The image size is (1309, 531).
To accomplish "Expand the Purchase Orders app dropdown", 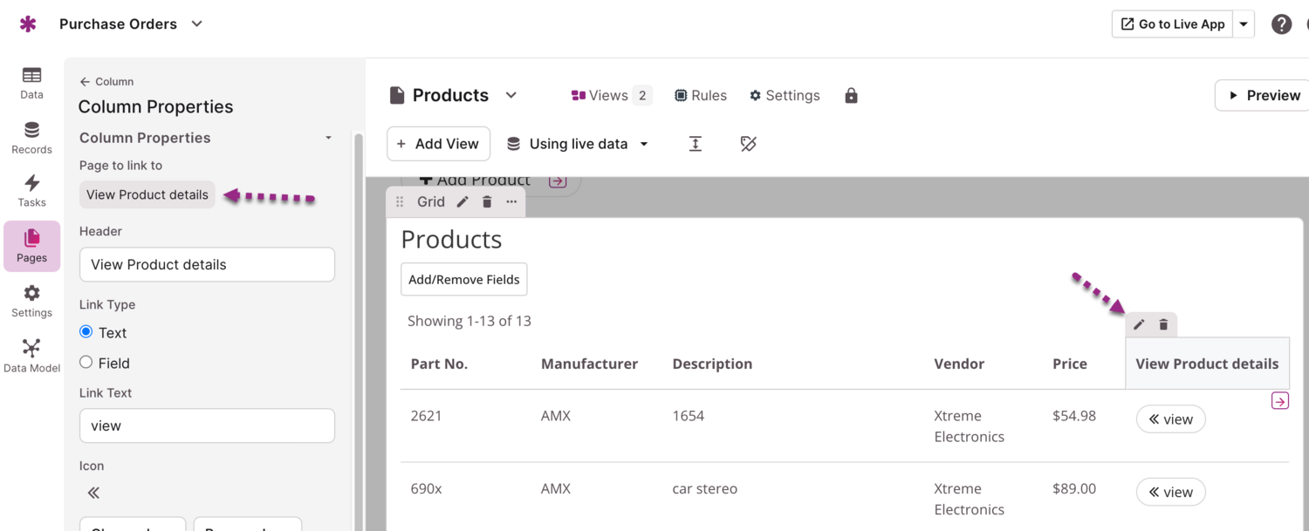I will pos(197,24).
